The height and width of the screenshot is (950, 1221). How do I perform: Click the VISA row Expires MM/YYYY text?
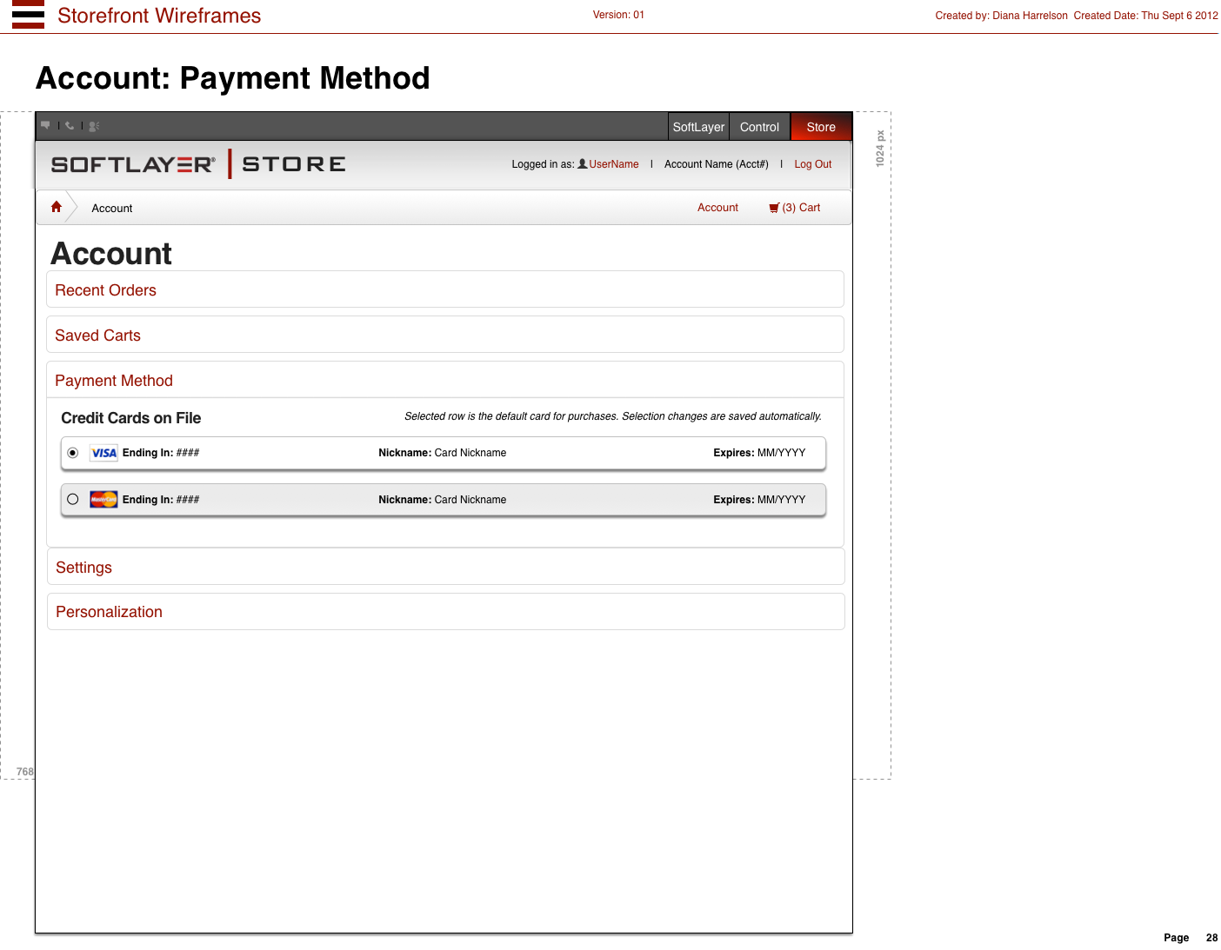point(759,453)
